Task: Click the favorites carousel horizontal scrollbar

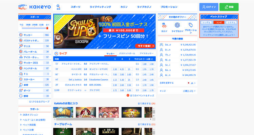Action: (85, 119)
